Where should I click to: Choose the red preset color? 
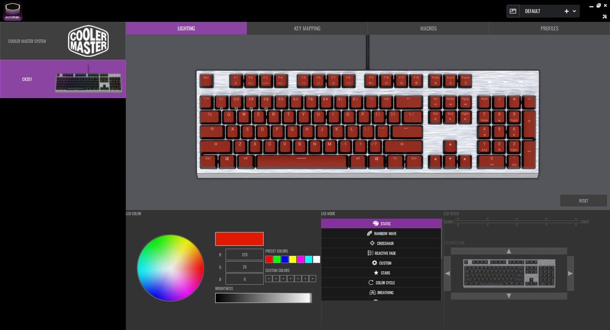(x=269, y=260)
